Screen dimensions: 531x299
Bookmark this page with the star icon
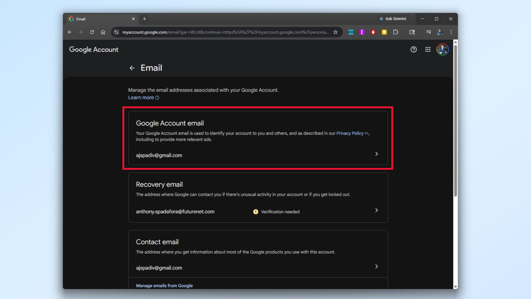coord(335,32)
